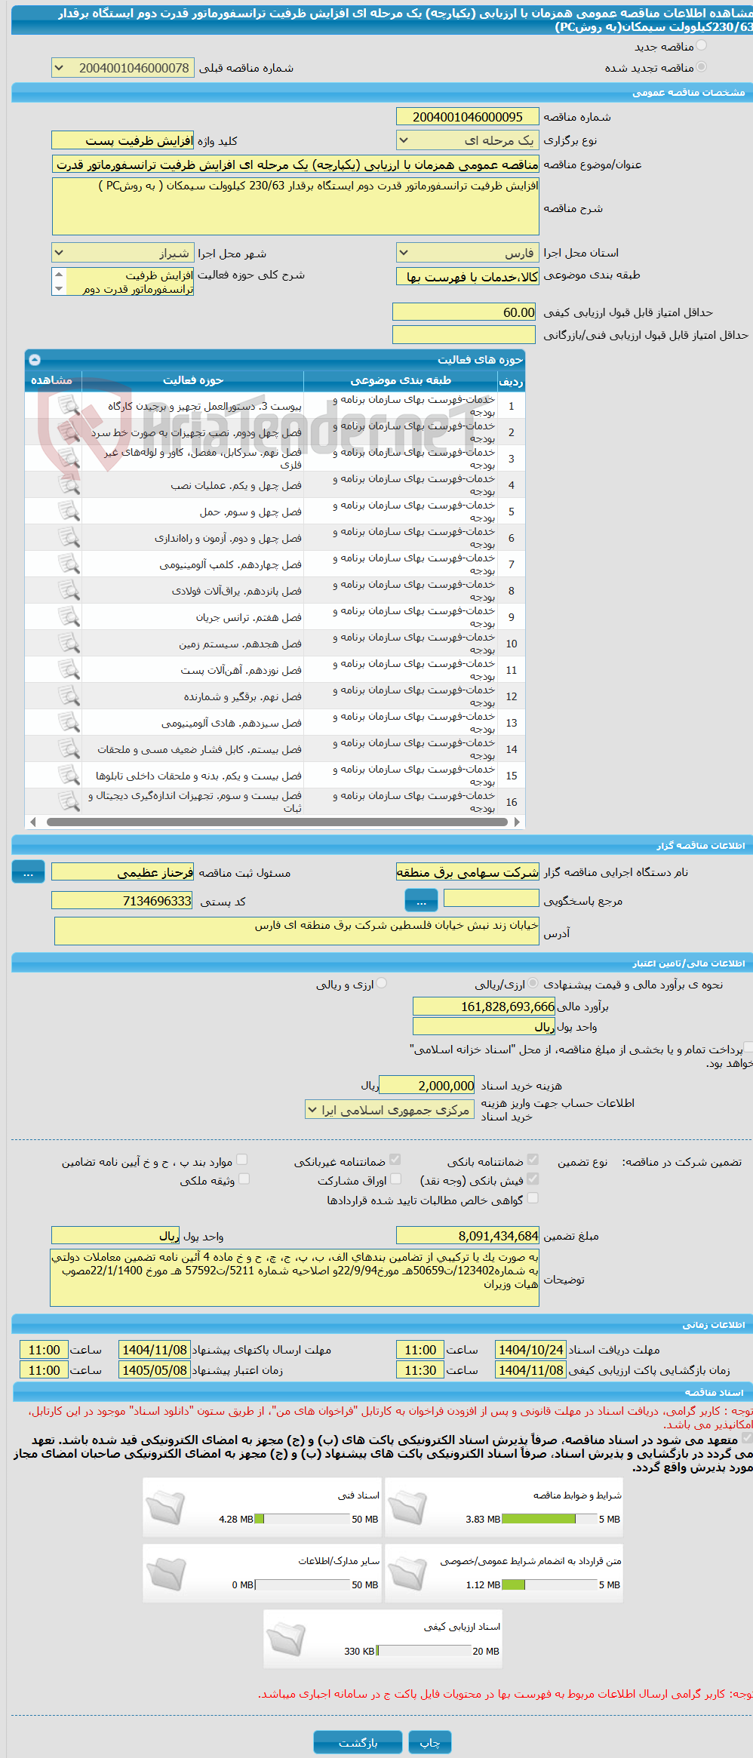Open view icon for row 14 کابل فشار ضعیف

click(x=69, y=749)
